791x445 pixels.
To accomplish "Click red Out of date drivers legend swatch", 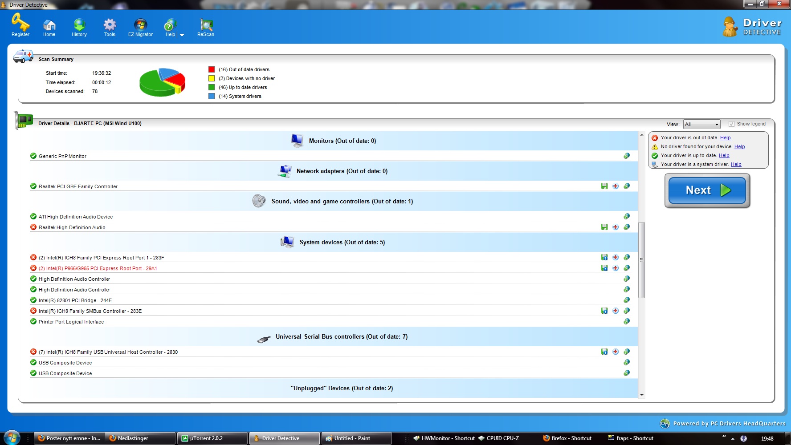I will coord(212,69).
